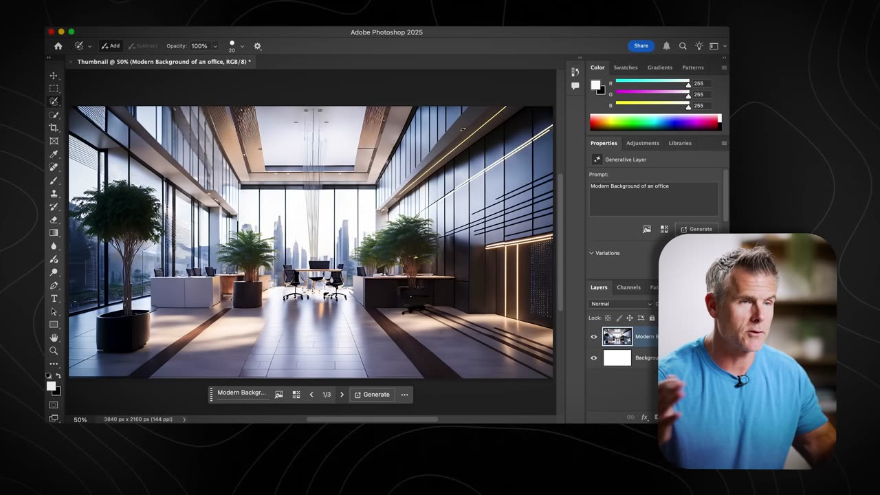The height and width of the screenshot is (495, 880).
Task: Switch to the Channels tab
Action: click(x=628, y=287)
